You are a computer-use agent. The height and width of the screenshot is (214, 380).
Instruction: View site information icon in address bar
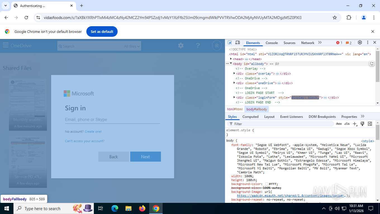click(x=39, y=18)
